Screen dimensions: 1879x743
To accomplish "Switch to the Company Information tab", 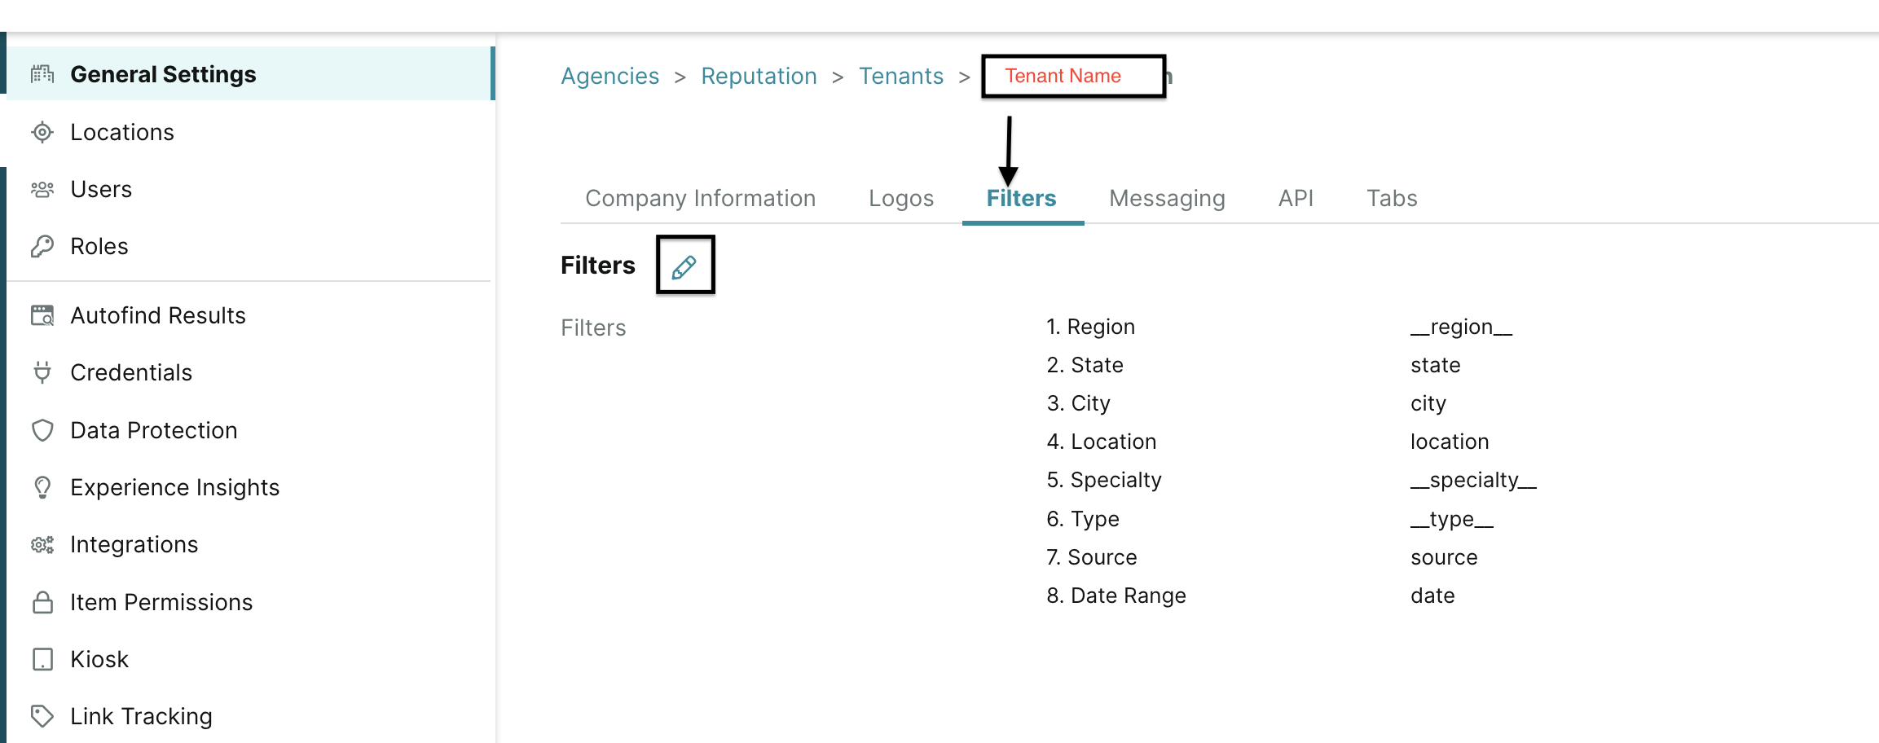I will (x=700, y=198).
